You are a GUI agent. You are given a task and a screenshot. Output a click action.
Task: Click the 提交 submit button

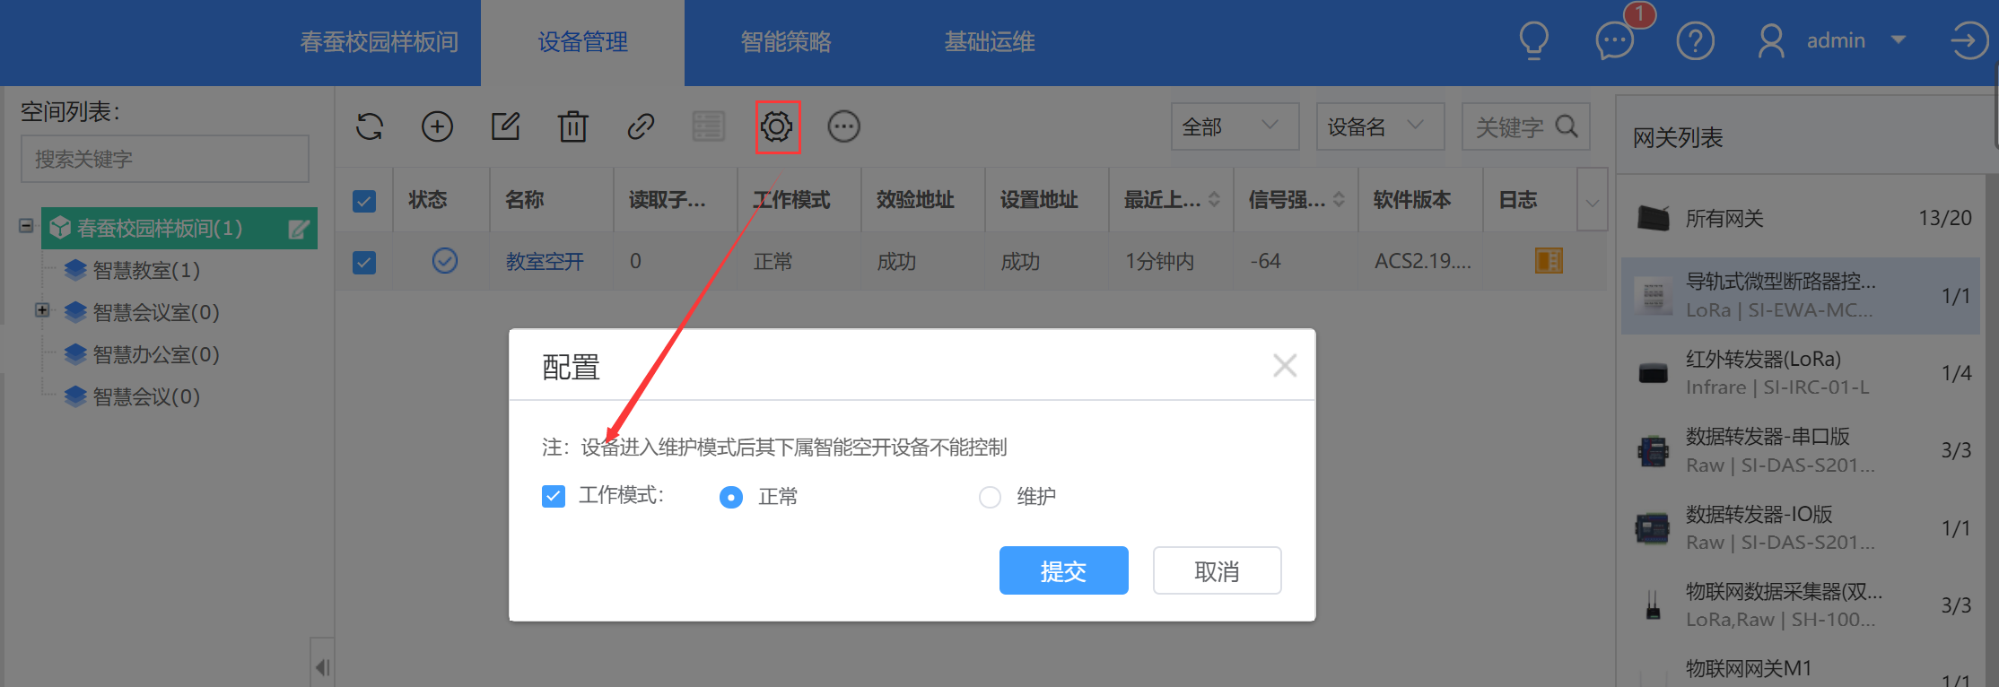1064,570
